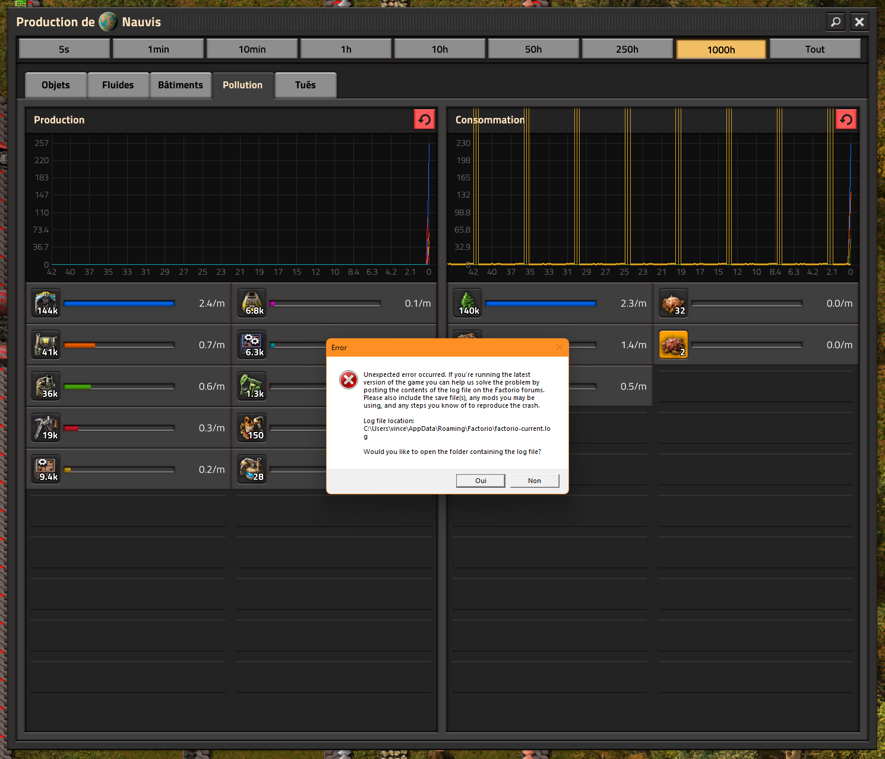
Task: Click the production item icon labeled 6.8k
Action: (x=252, y=303)
